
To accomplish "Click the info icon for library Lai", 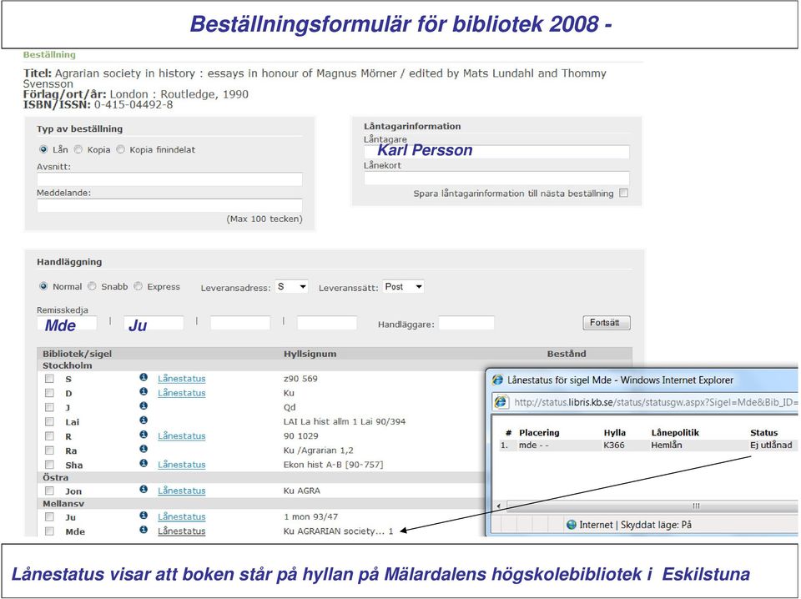I will [144, 420].
